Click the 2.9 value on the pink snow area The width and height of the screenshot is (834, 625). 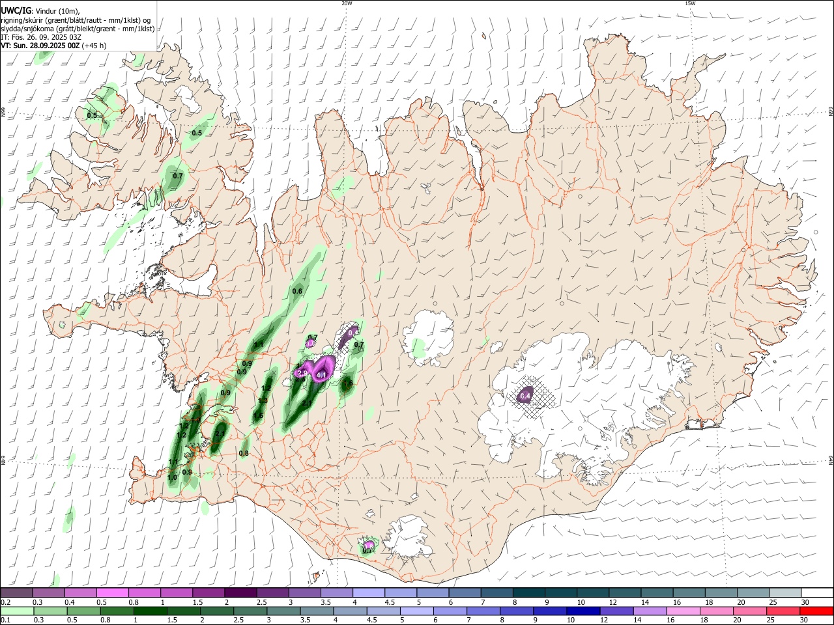[302, 372]
